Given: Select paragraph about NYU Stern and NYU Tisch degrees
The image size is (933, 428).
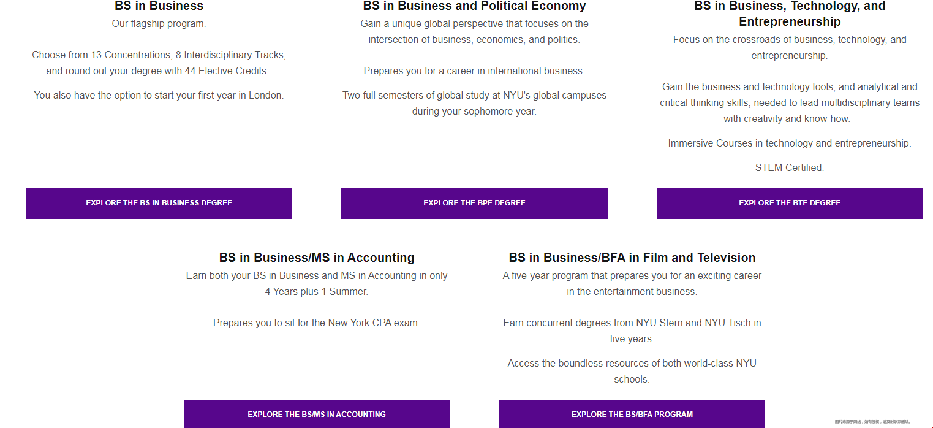Looking at the screenshot, I should click(632, 331).
